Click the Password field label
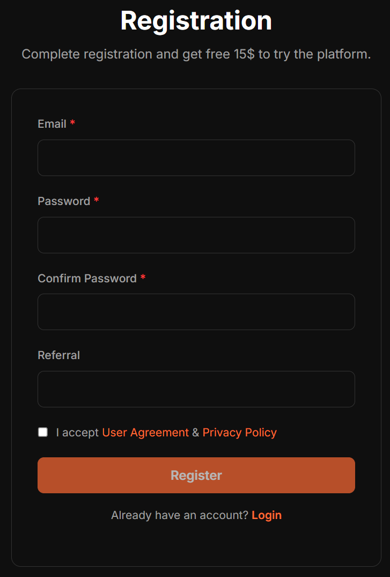 click(x=63, y=201)
